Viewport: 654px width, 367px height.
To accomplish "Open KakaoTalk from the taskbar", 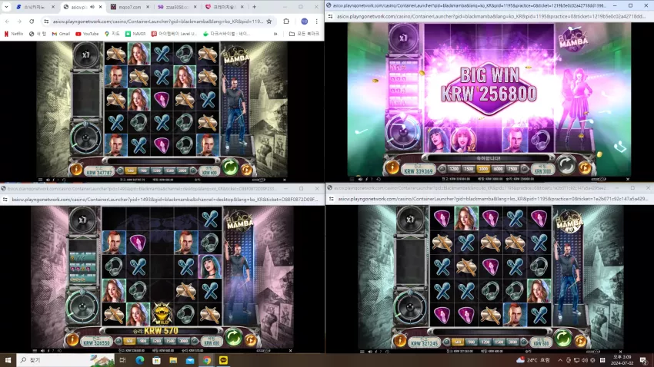I will point(224,360).
